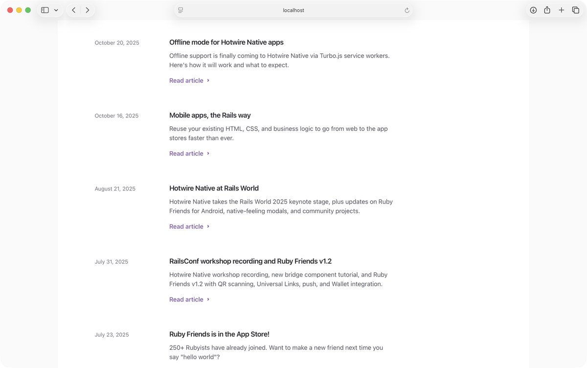Screen dimensions: 587x368
Task: Go back with the back arrow
Action: (73, 10)
